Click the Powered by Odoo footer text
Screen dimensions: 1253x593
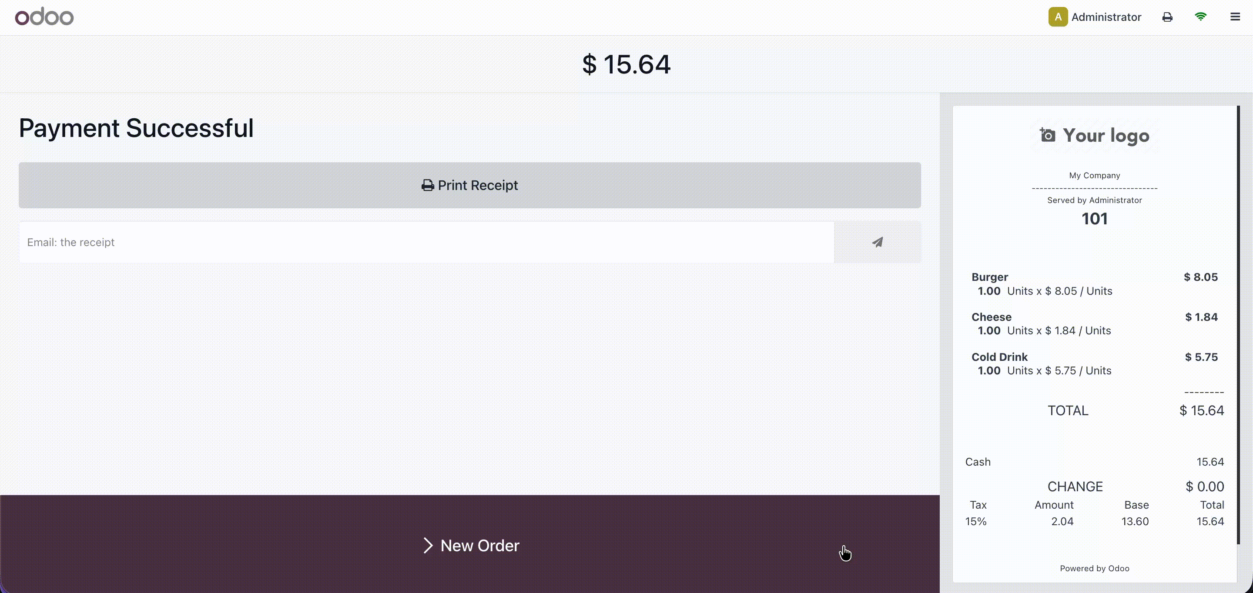click(x=1095, y=568)
